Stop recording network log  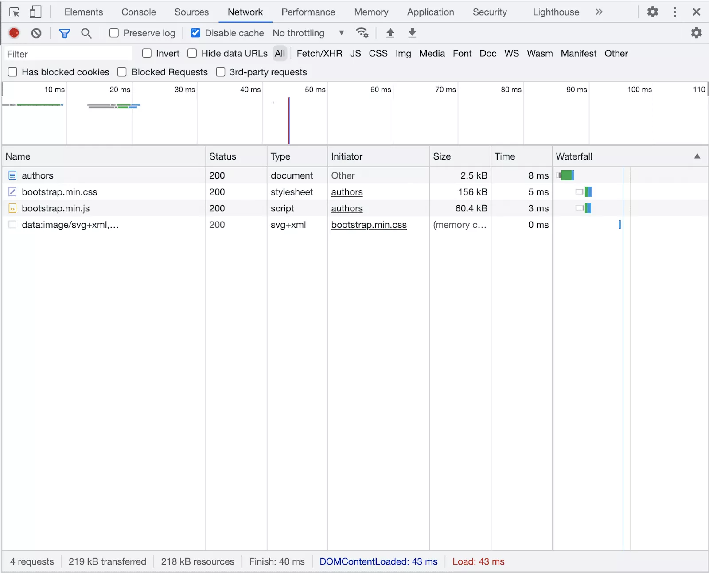click(14, 33)
